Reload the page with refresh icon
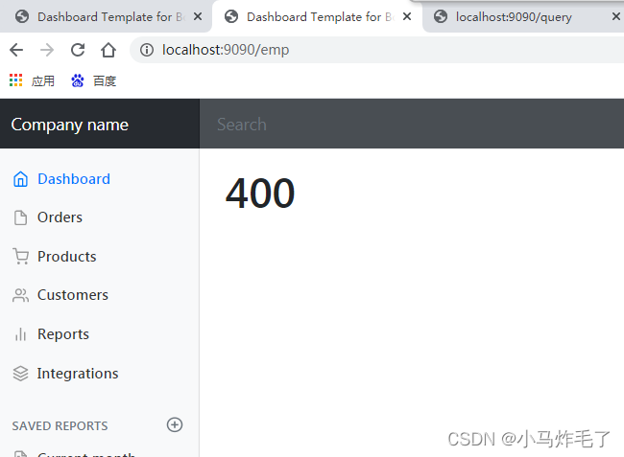Screen dimensions: 624x457 [78, 50]
